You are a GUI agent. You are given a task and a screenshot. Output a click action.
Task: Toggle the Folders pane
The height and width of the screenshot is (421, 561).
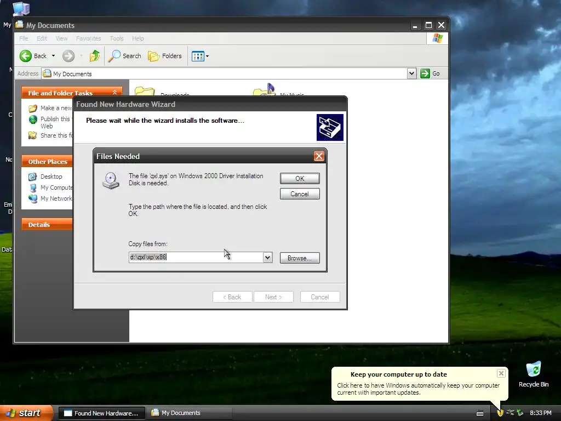click(x=165, y=56)
